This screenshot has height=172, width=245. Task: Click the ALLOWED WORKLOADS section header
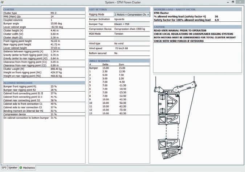(44, 83)
